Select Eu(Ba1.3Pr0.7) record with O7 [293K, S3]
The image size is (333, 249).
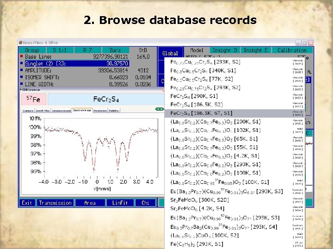point(234,218)
